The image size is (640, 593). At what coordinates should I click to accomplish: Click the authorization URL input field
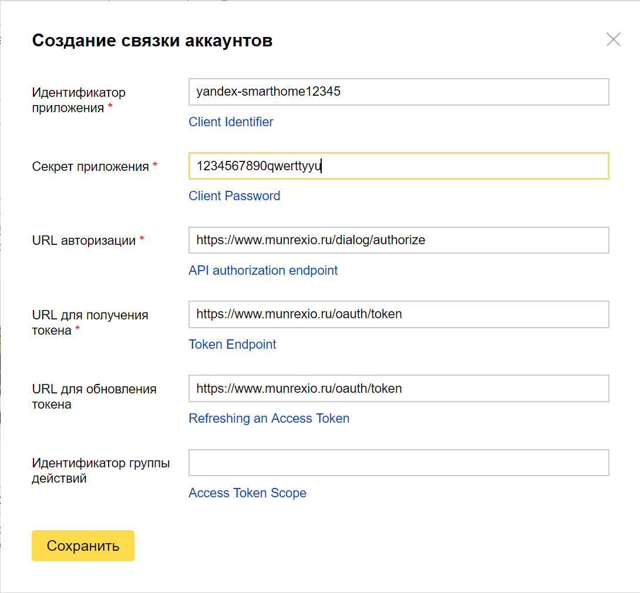[398, 240]
